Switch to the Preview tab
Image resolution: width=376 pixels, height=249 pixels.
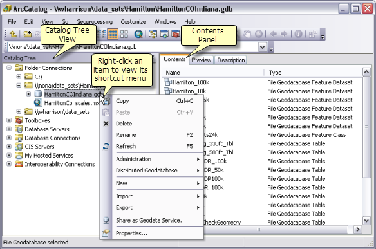(x=202, y=60)
